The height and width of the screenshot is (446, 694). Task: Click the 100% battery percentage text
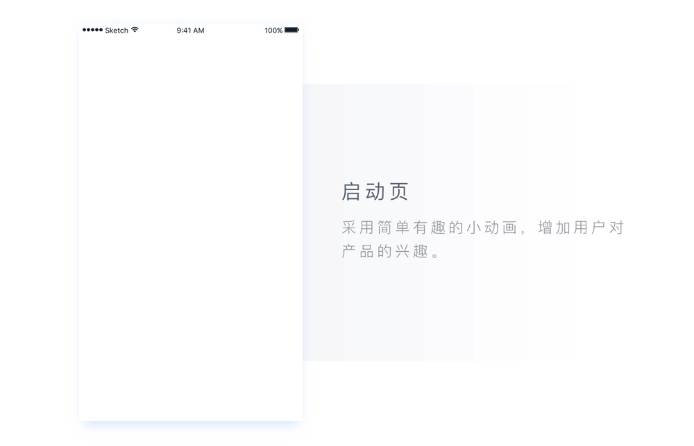pyautogui.click(x=273, y=30)
